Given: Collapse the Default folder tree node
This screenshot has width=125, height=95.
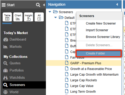Looking at the screenshot, I should (x=55, y=18).
